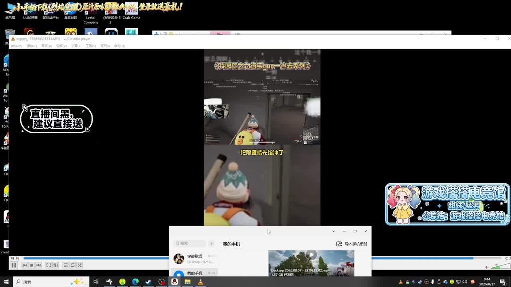Open the Windows Start menu
The image size is (511, 287).
coord(6,282)
